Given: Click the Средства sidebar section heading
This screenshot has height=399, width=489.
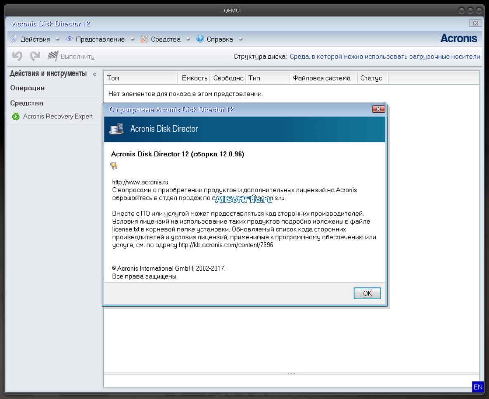Looking at the screenshot, I should tap(27, 103).
